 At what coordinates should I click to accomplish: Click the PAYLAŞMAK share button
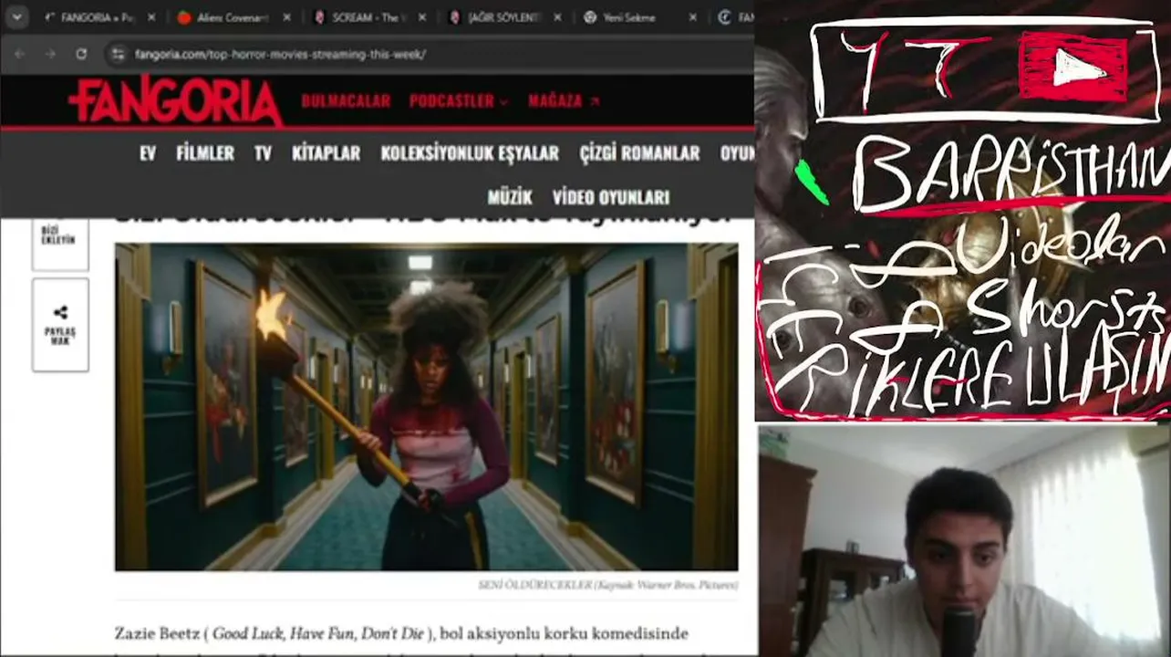(x=60, y=324)
